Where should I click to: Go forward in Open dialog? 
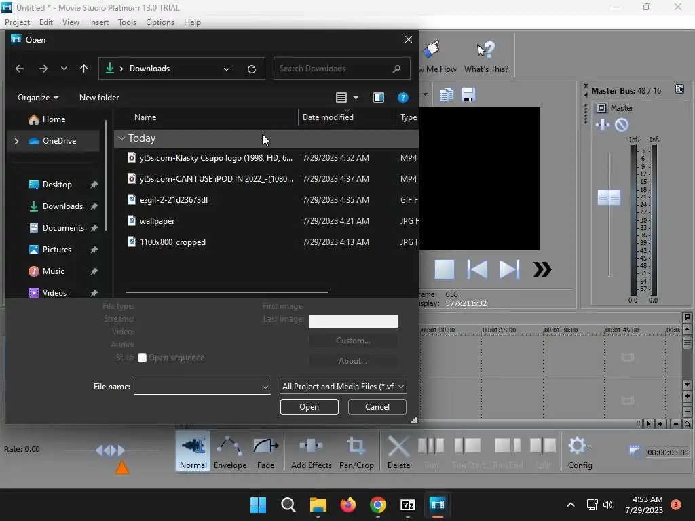click(x=43, y=69)
